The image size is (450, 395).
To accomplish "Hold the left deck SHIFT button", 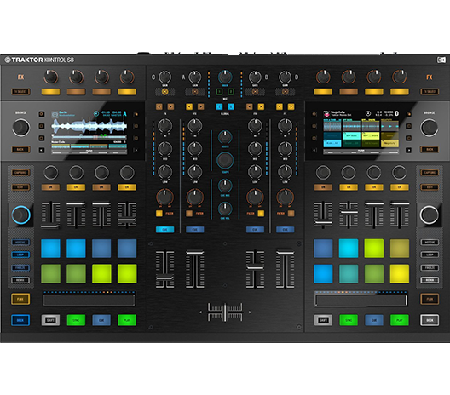I will [x=50, y=320].
